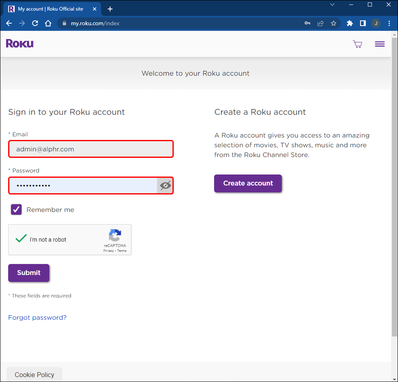Click the browser forward arrow
This screenshot has height=382, width=398.
pyautogui.click(x=22, y=23)
